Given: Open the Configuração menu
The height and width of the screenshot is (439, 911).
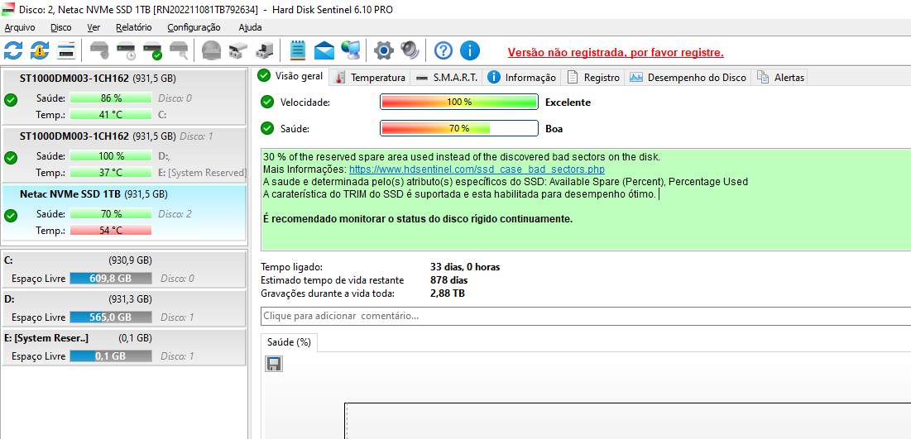Looking at the screenshot, I should [x=194, y=27].
